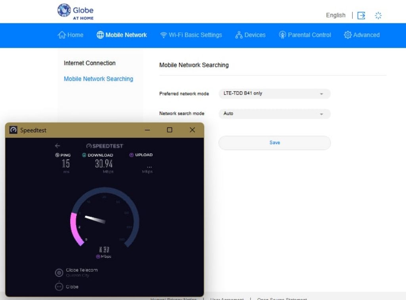Open the Advanced settings tab
406x300 pixels.
point(362,35)
